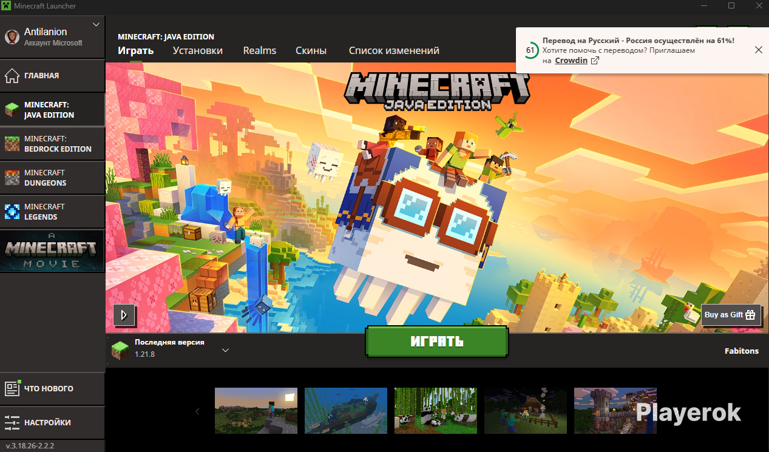Viewport: 769px width, 452px height.
Task: Open the Antilanion account dropdown chevron
Action: tap(96, 25)
